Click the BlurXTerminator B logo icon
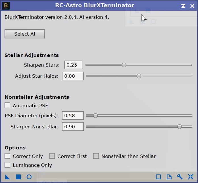Screen dimensions: 198x183 pyautogui.click(x=6, y=6)
